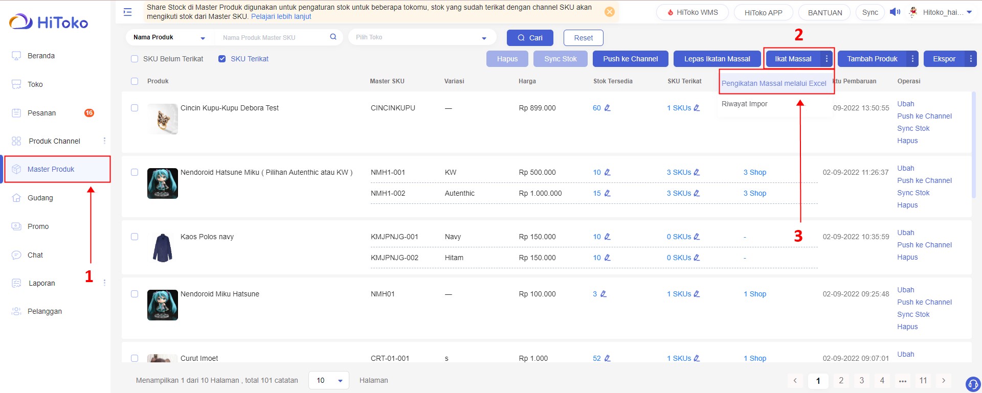Open Ikat Massal three-dot menu
Screen dimensions: 982x393
(x=827, y=59)
